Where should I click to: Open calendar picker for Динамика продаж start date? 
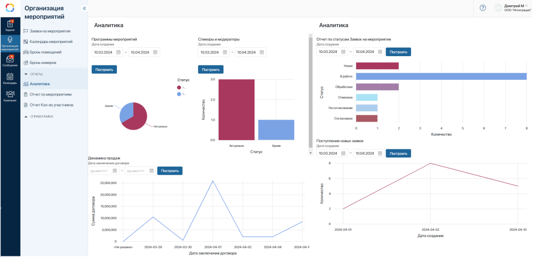click(x=115, y=171)
